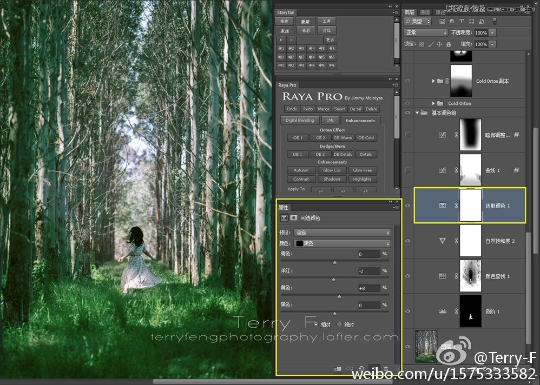This screenshot has width=540, height=385.
Task: Open the 预设 preset dropdown showing 自定
Action: (x=343, y=233)
